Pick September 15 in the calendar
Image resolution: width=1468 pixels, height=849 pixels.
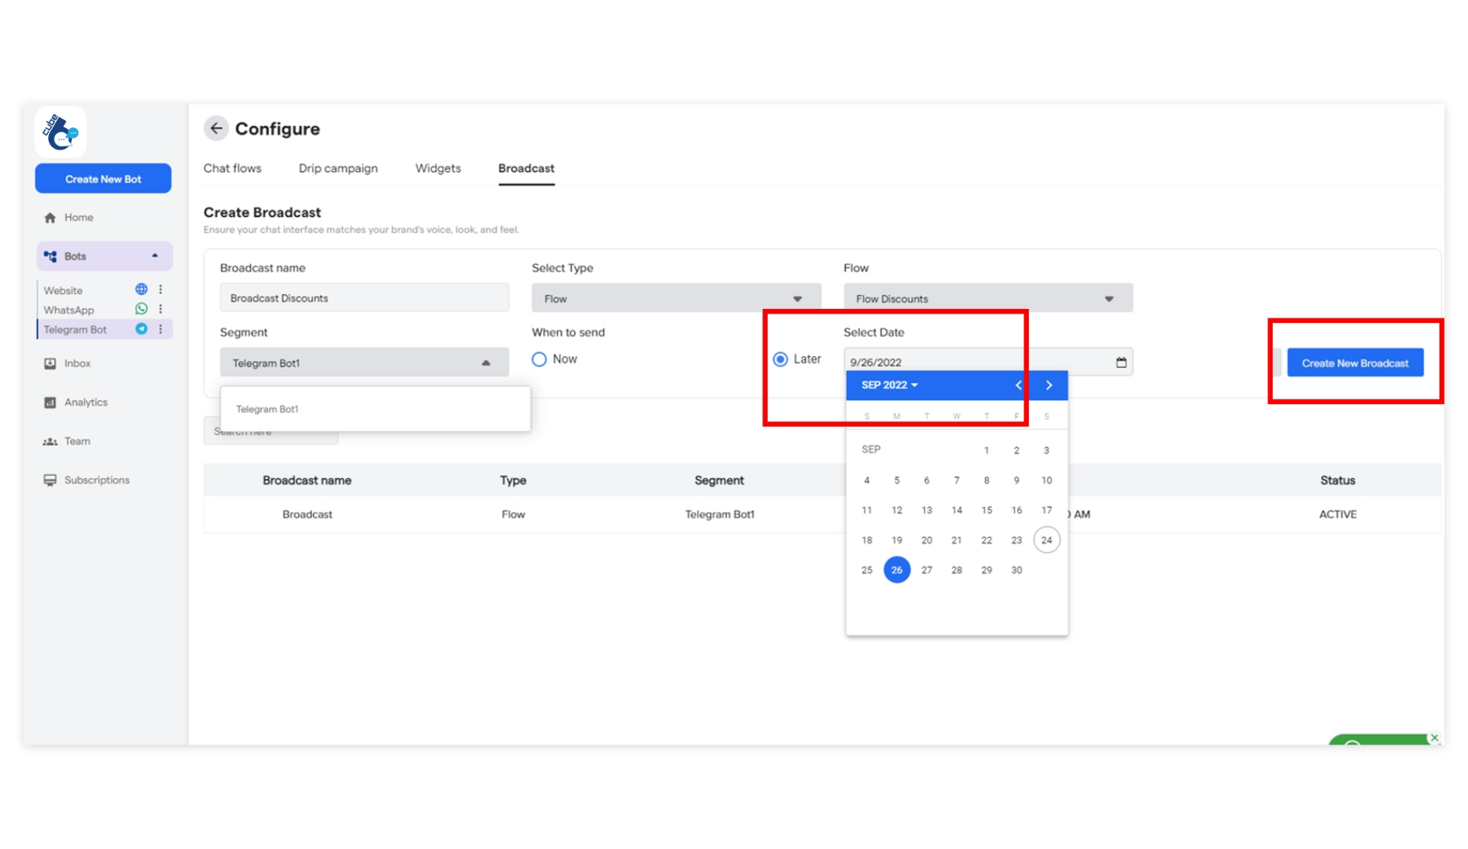pyautogui.click(x=987, y=510)
